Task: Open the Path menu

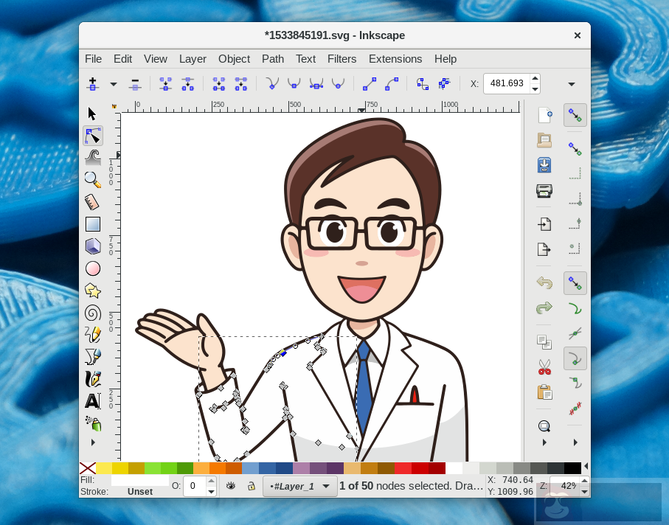Action: pos(272,59)
